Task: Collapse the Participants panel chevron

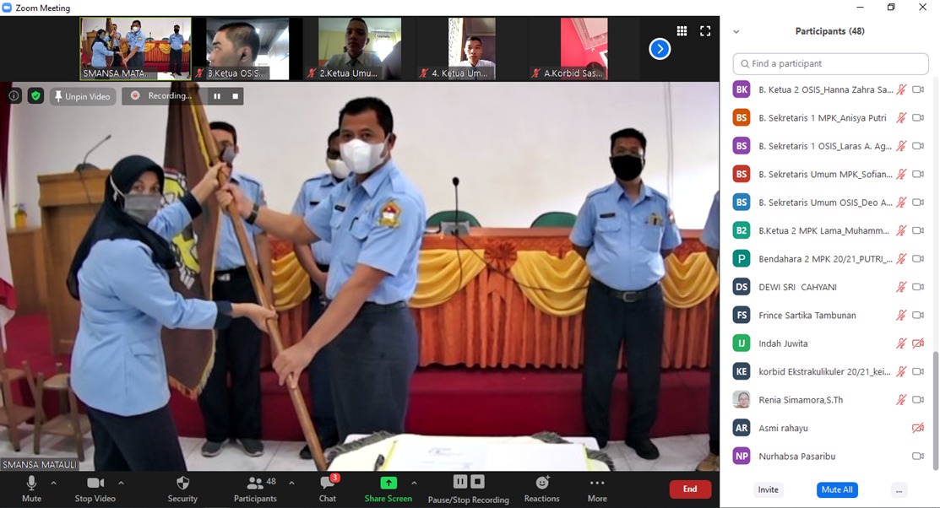Action: tap(736, 31)
